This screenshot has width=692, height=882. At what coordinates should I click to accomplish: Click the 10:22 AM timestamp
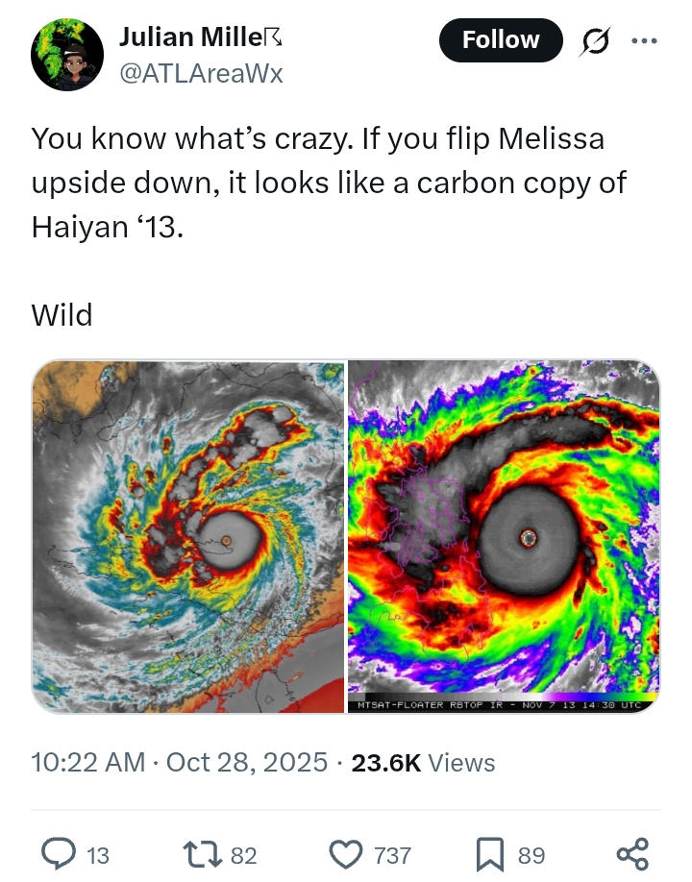pos(88,763)
